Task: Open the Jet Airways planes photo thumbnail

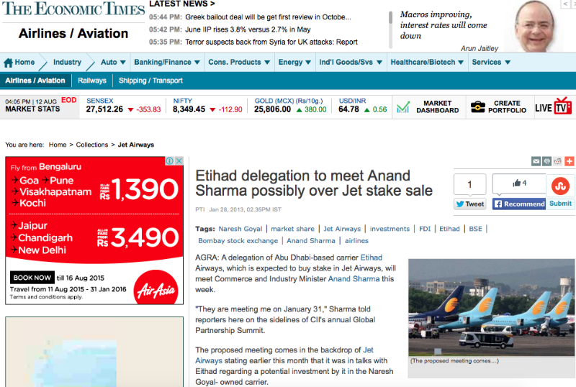Action: pyautogui.click(x=492, y=308)
